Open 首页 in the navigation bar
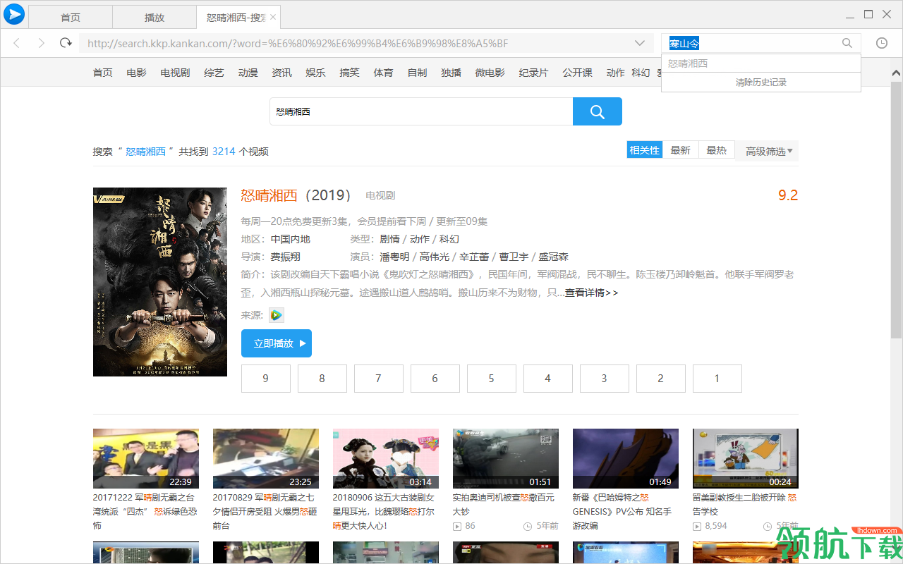 103,73
